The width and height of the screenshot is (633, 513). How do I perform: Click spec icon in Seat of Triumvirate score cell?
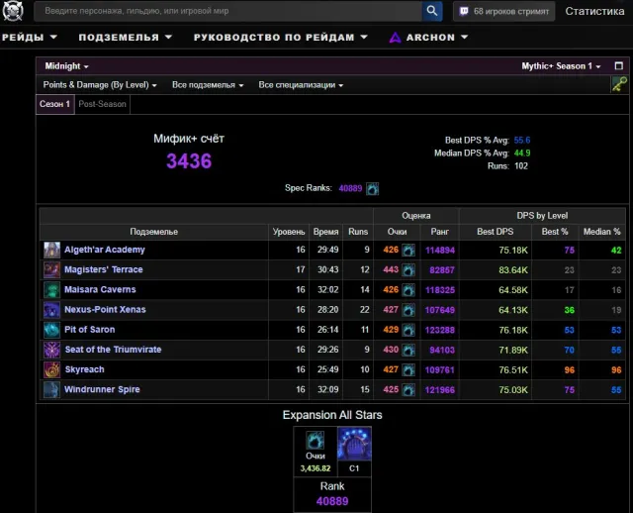pyautogui.click(x=408, y=350)
